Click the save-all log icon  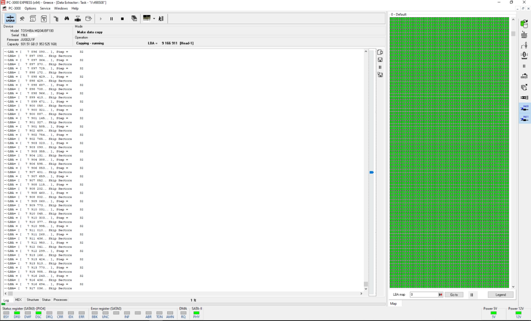(380, 75)
